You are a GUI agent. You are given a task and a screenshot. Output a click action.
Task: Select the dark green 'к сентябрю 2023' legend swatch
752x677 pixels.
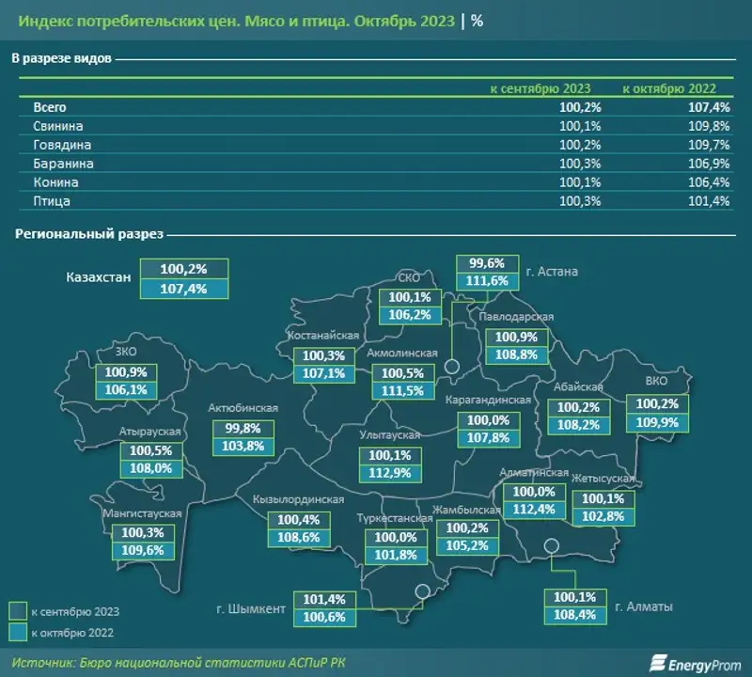(x=18, y=611)
